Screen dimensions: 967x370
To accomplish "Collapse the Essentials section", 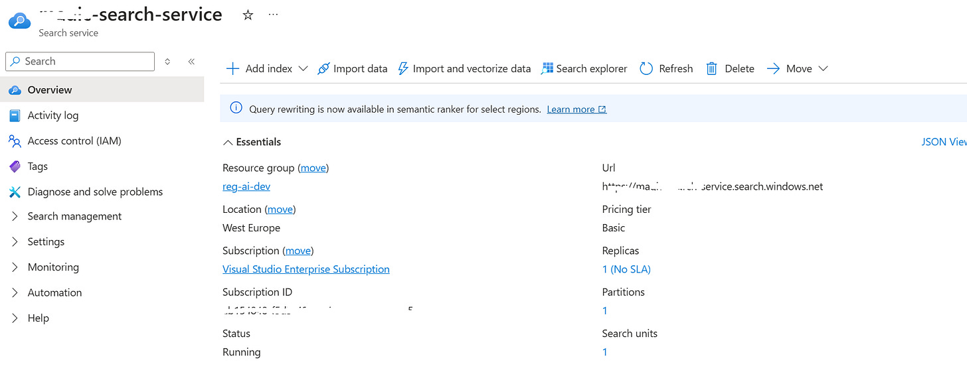I will [228, 142].
